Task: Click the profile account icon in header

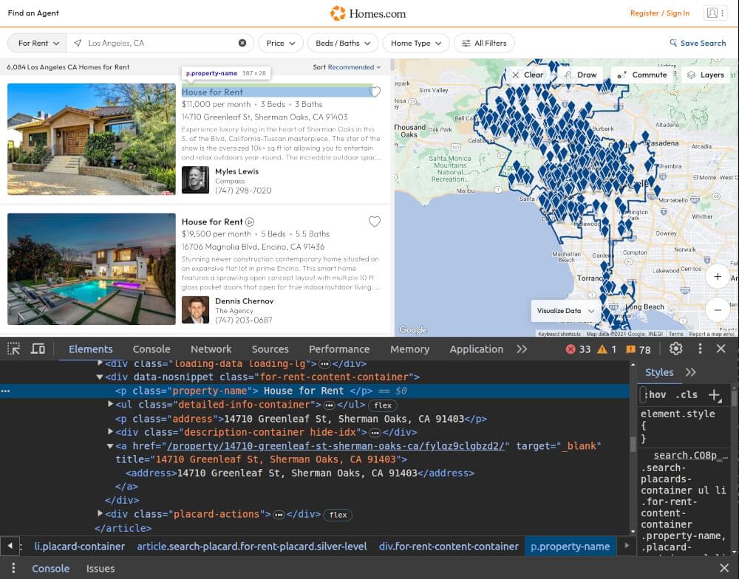Action: point(712,13)
